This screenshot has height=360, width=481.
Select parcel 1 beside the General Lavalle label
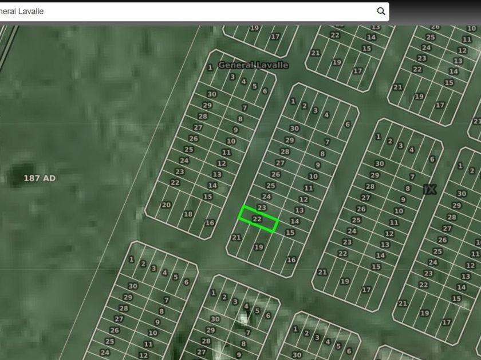point(210,67)
